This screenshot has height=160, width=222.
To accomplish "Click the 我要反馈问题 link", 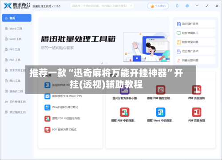I will tap(195, 61).
